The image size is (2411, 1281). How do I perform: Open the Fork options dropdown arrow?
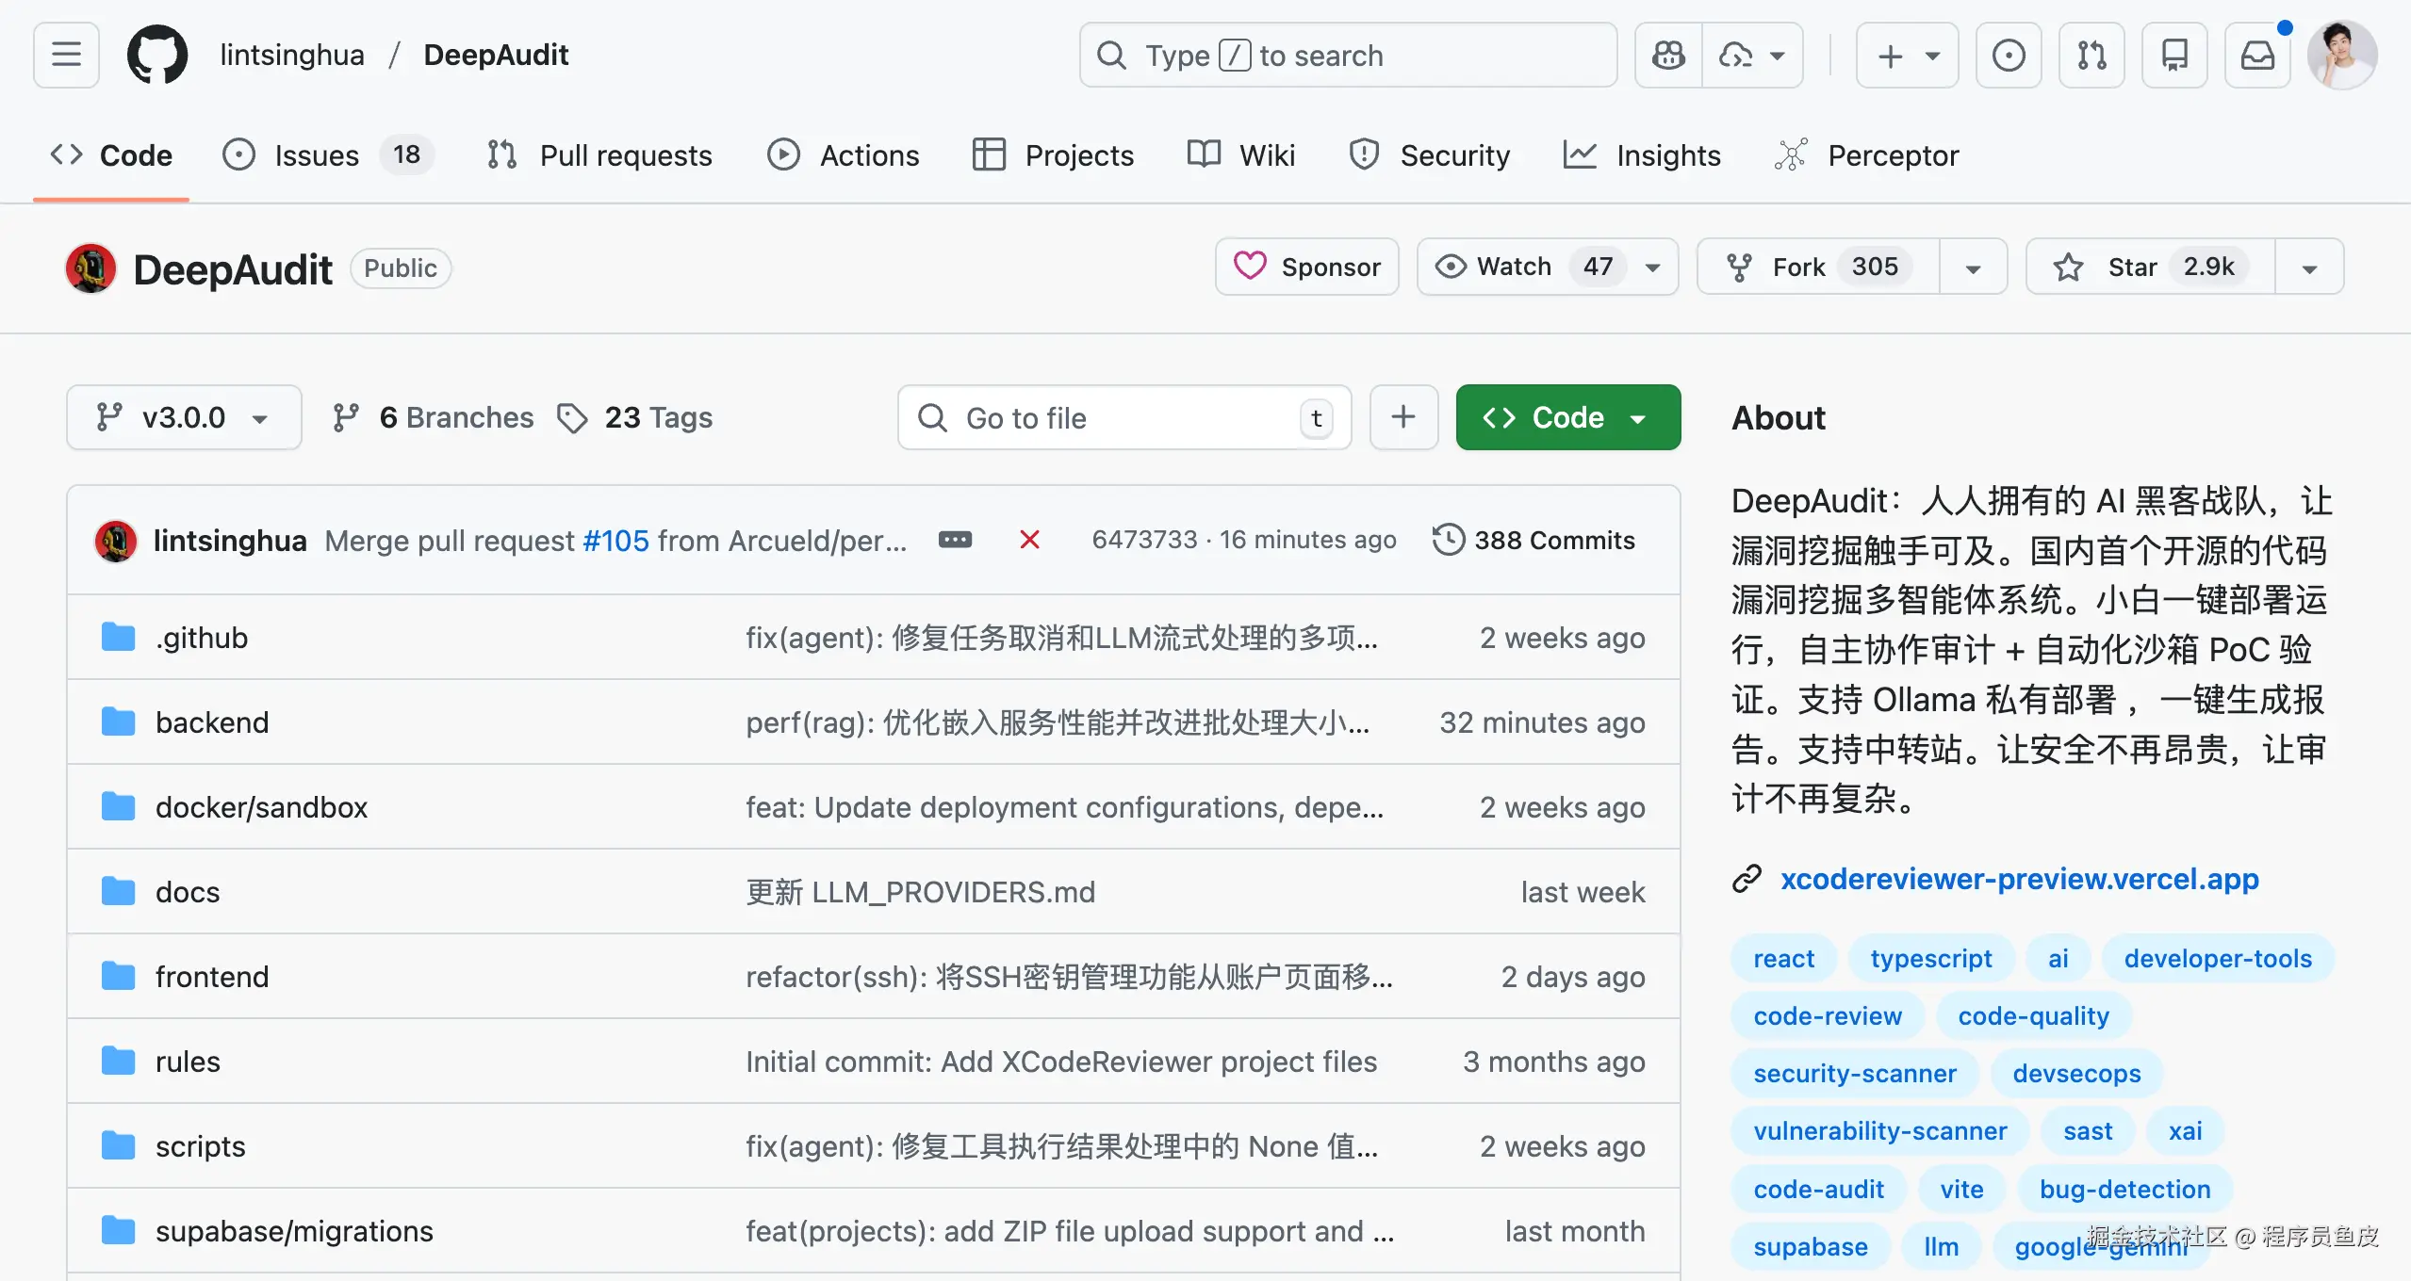[1973, 268]
